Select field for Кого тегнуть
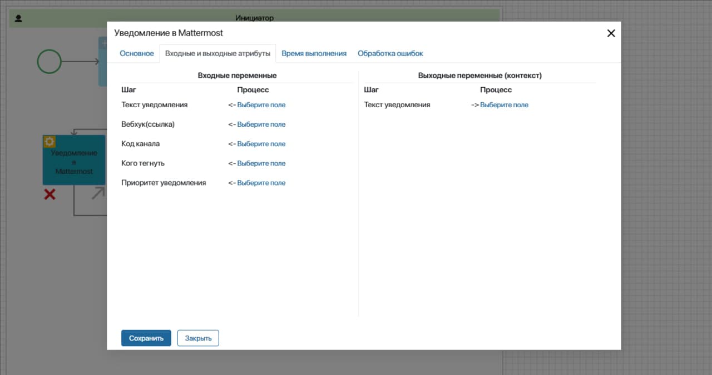This screenshot has width=712, height=375. tap(261, 163)
